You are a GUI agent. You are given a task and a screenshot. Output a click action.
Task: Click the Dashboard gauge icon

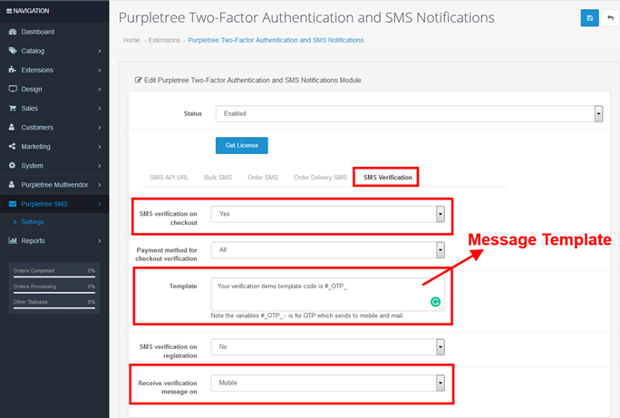click(13, 32)
